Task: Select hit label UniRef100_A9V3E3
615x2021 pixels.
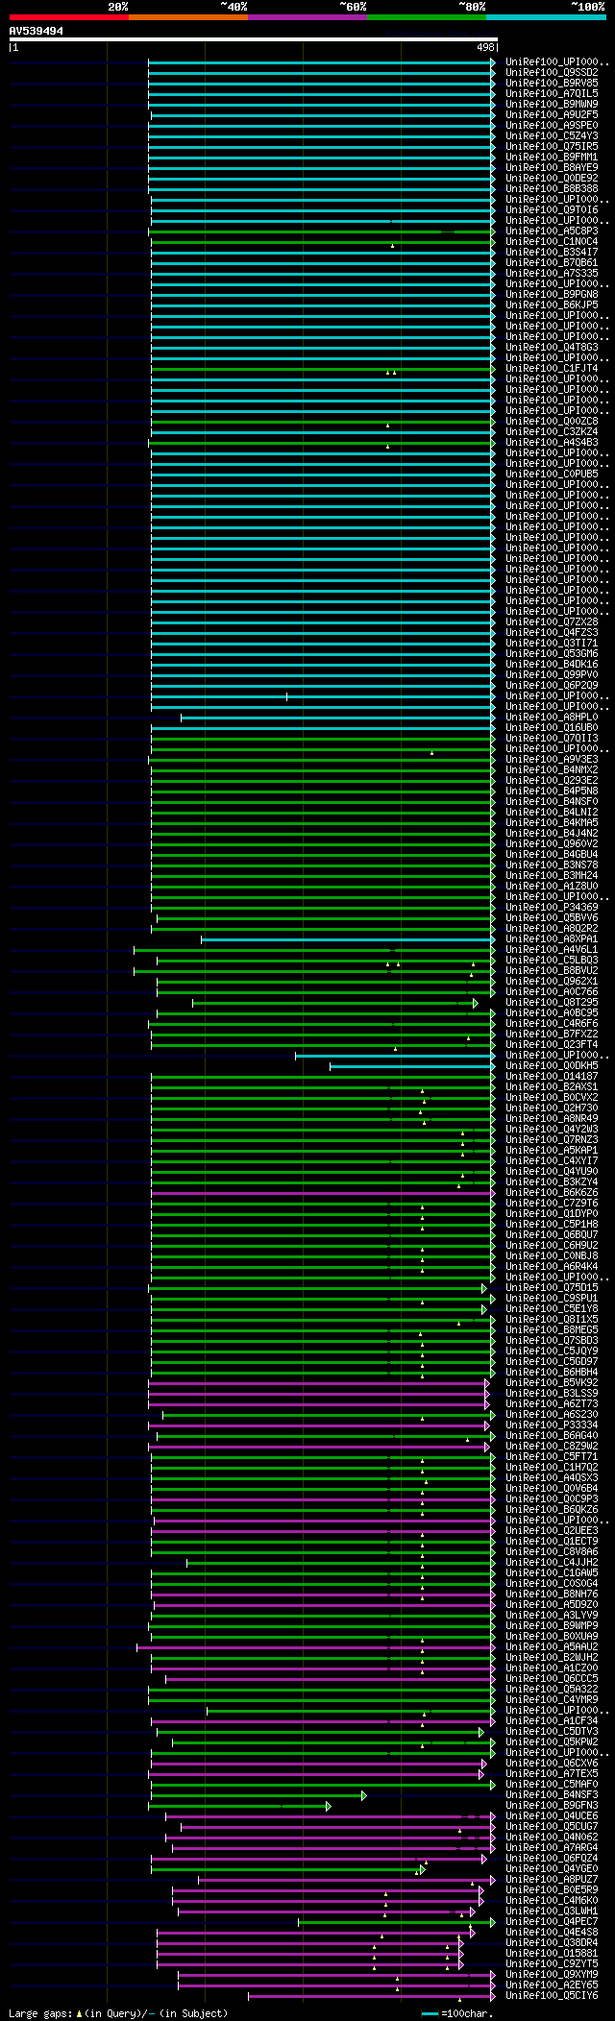Action: [x=552, y=759]
